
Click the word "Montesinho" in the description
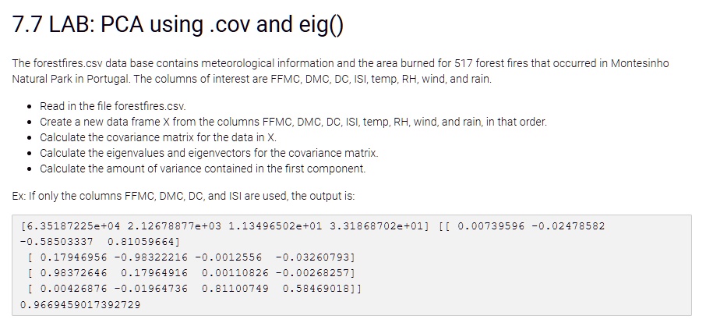pos(640,63)
